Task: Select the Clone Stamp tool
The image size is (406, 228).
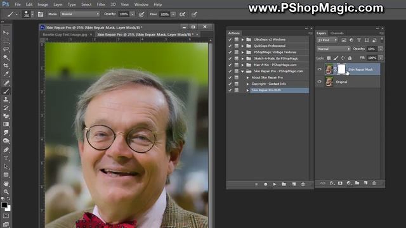Action: click(x=6, y=99)
